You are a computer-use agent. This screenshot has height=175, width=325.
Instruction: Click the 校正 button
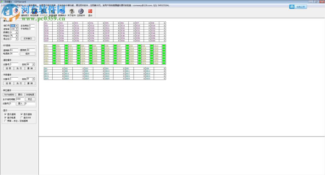tap(30, 99)
